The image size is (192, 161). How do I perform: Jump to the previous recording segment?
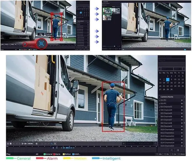29,144
